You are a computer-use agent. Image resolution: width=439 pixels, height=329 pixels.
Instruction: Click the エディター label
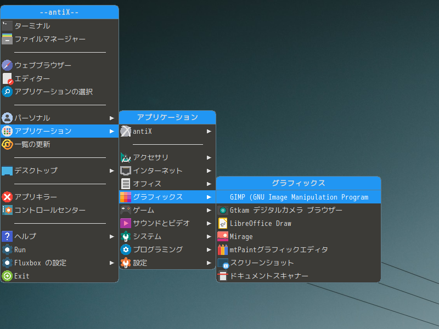32,78
